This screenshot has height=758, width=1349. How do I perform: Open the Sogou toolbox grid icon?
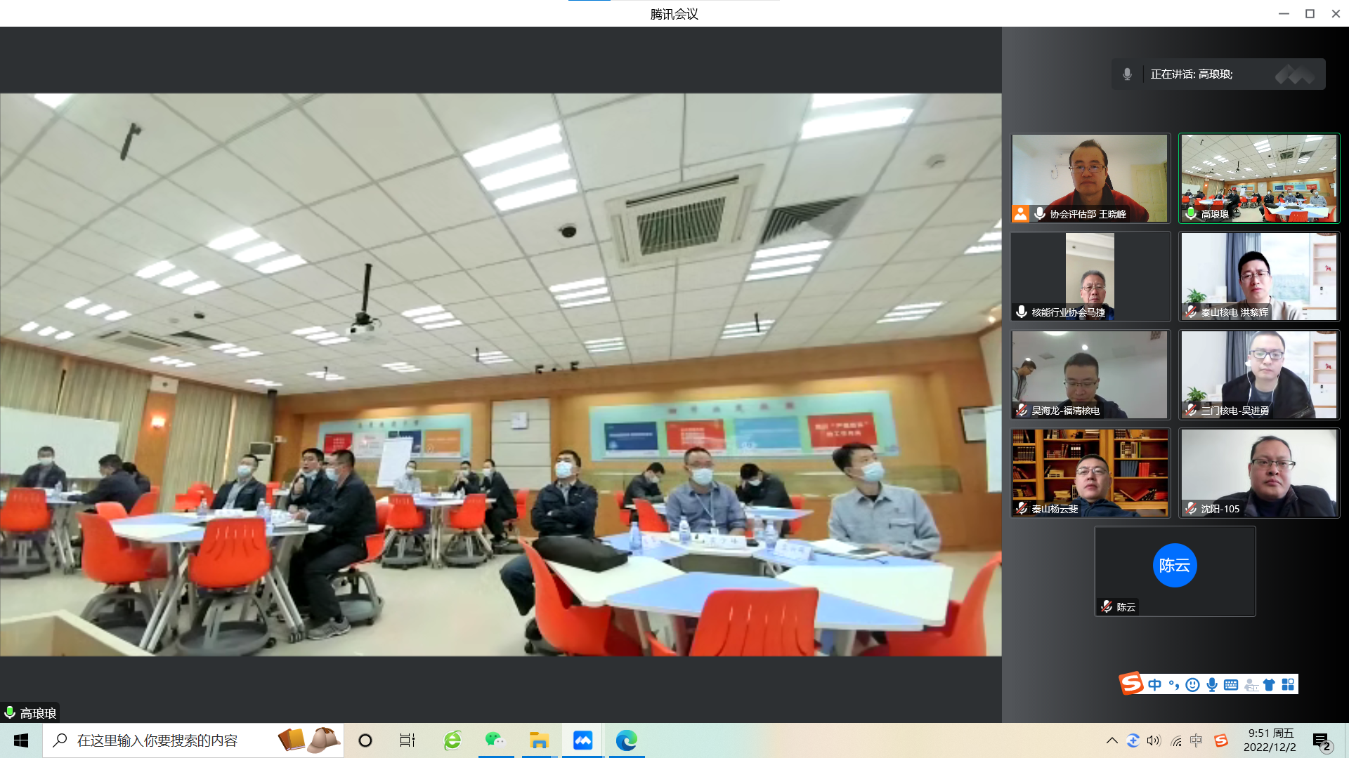[1288, 685]
